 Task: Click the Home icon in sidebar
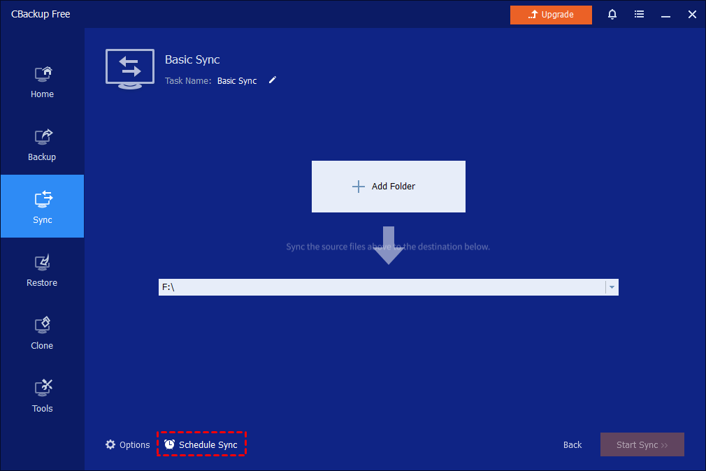pos(42,73)
